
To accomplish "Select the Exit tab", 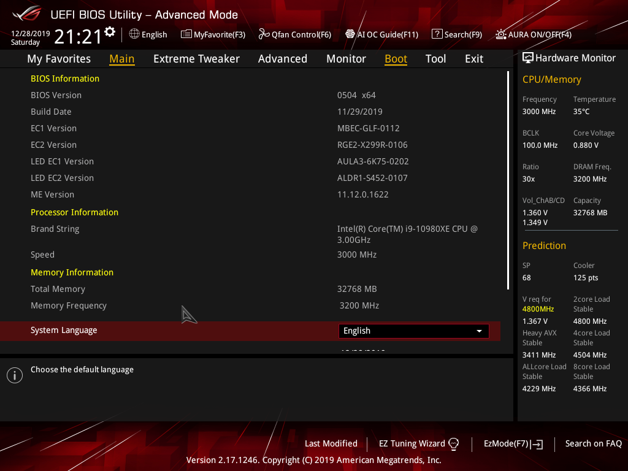I will click(474, 59).
